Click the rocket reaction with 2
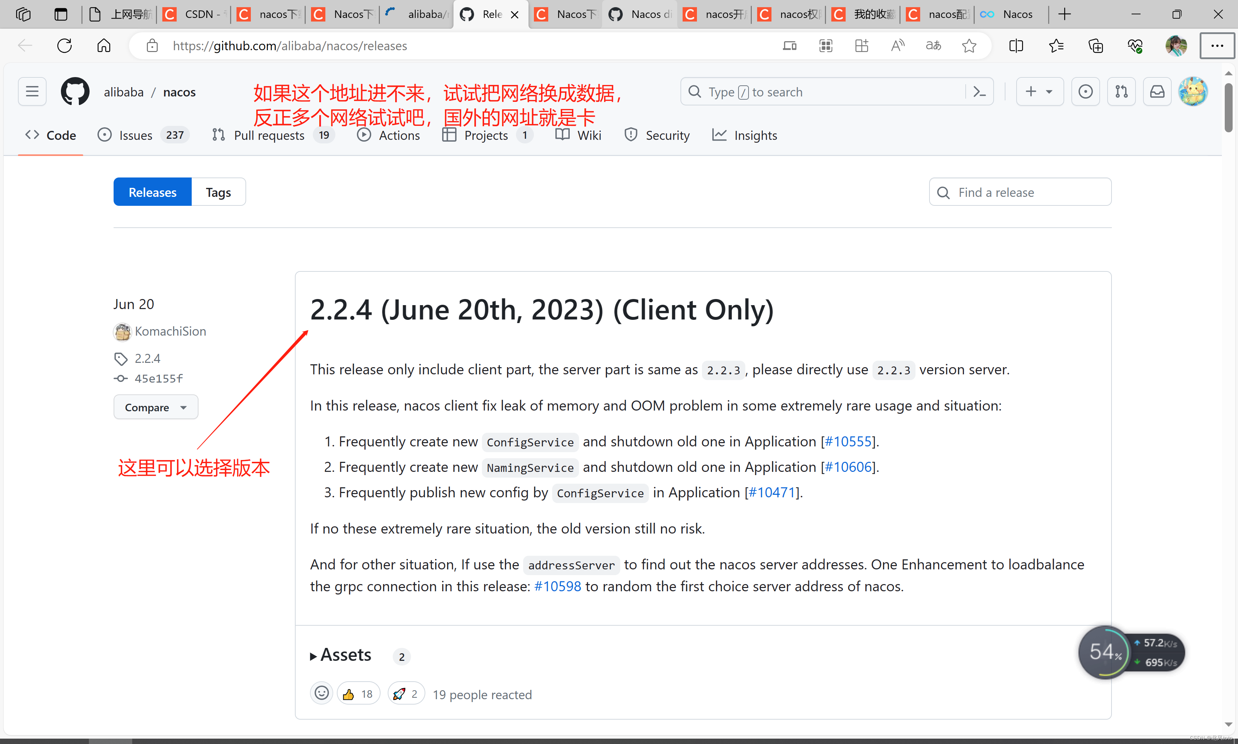 [406, 693]
